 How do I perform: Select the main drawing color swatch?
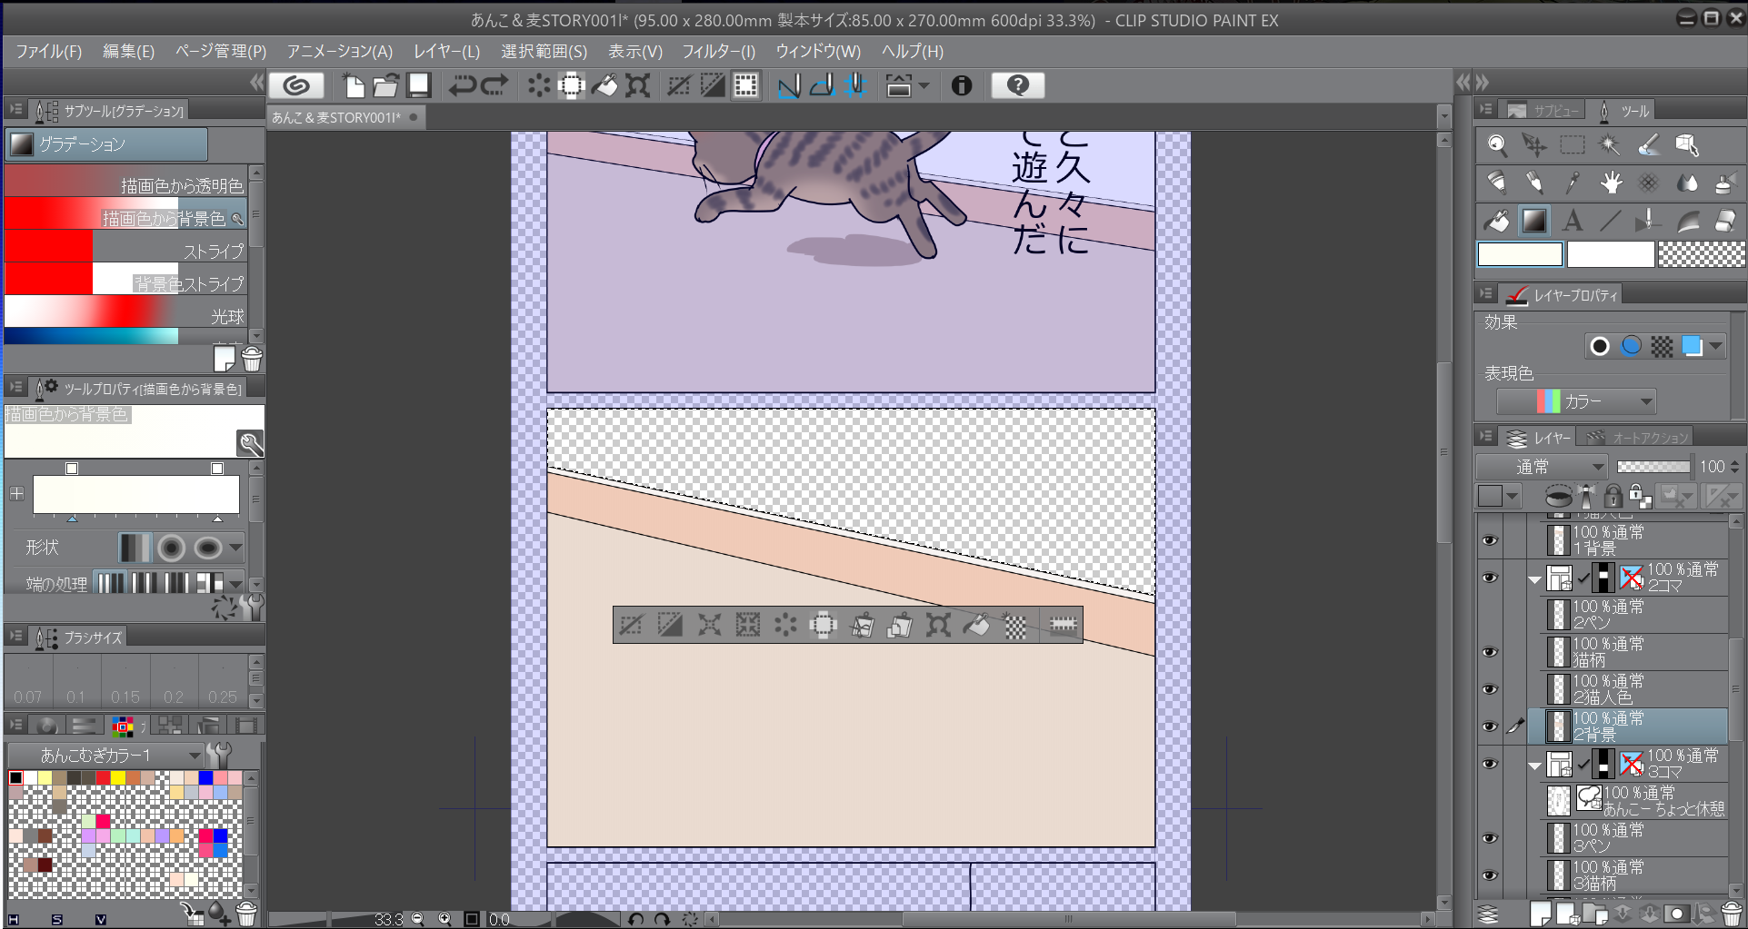click(1520, 255)
